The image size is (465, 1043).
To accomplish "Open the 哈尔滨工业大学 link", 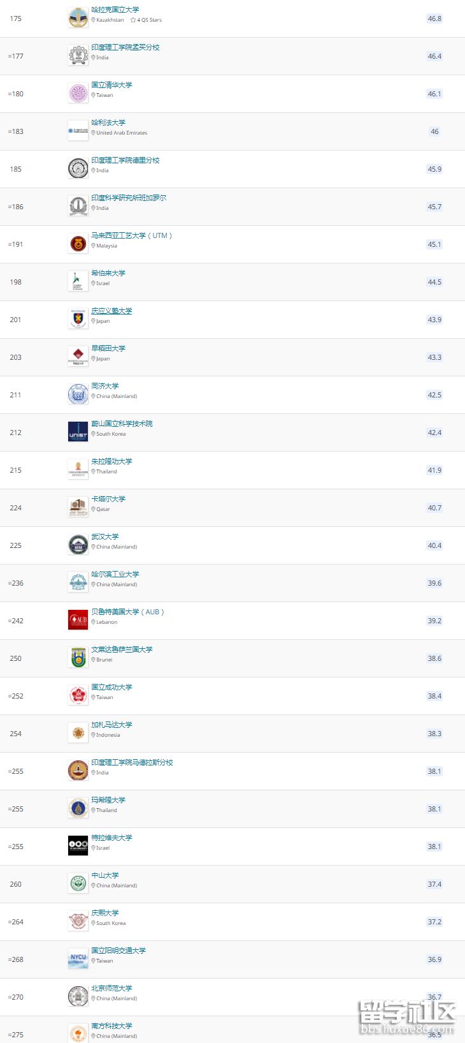I will 115,574.
